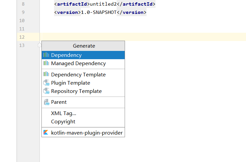Select Repository Template entry

(x=83, y=91)
